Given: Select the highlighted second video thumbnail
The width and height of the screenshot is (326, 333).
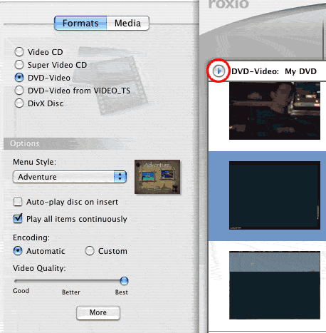Looking at the screenshot, I should (275, 195).
